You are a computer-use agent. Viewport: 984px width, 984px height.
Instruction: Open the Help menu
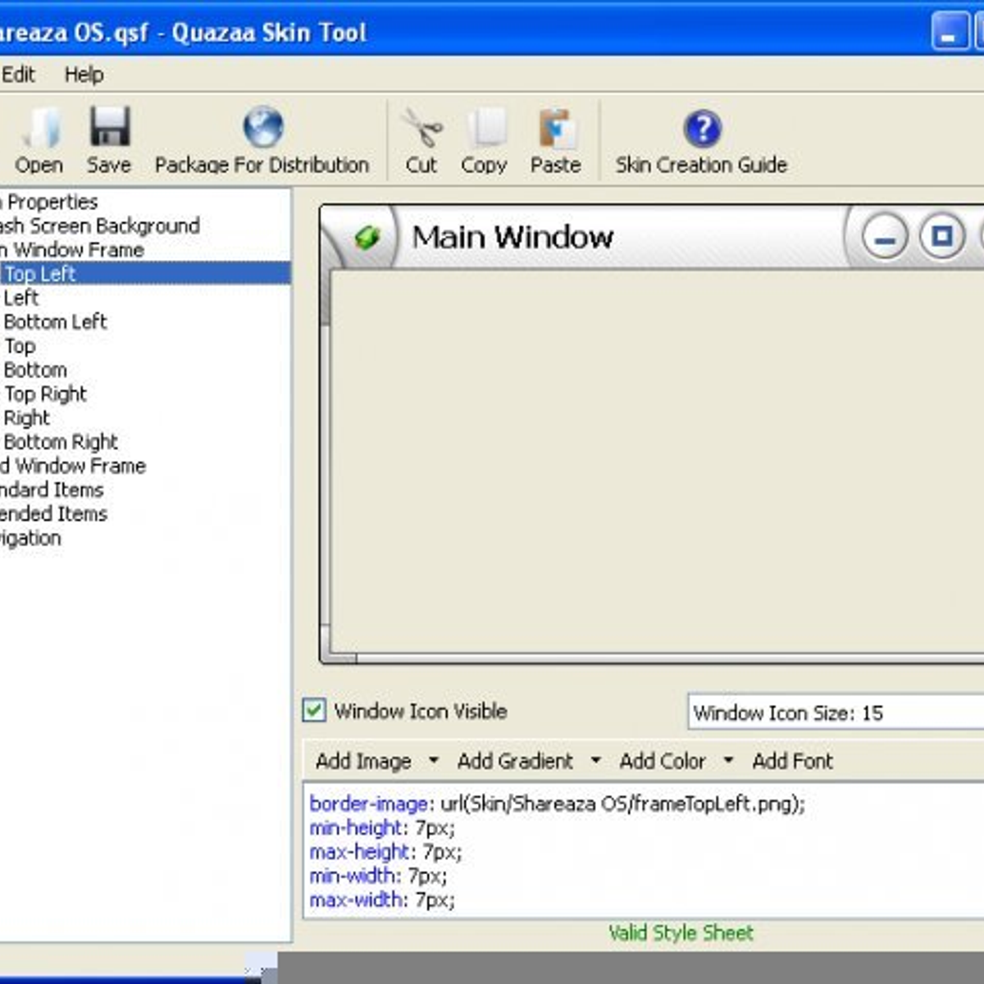pyautogui.click(x=84, y=75)
